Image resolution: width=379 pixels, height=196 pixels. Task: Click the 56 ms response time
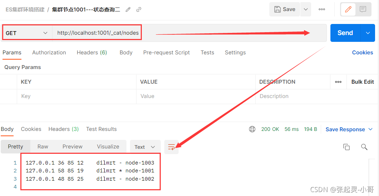coord(291,129)
